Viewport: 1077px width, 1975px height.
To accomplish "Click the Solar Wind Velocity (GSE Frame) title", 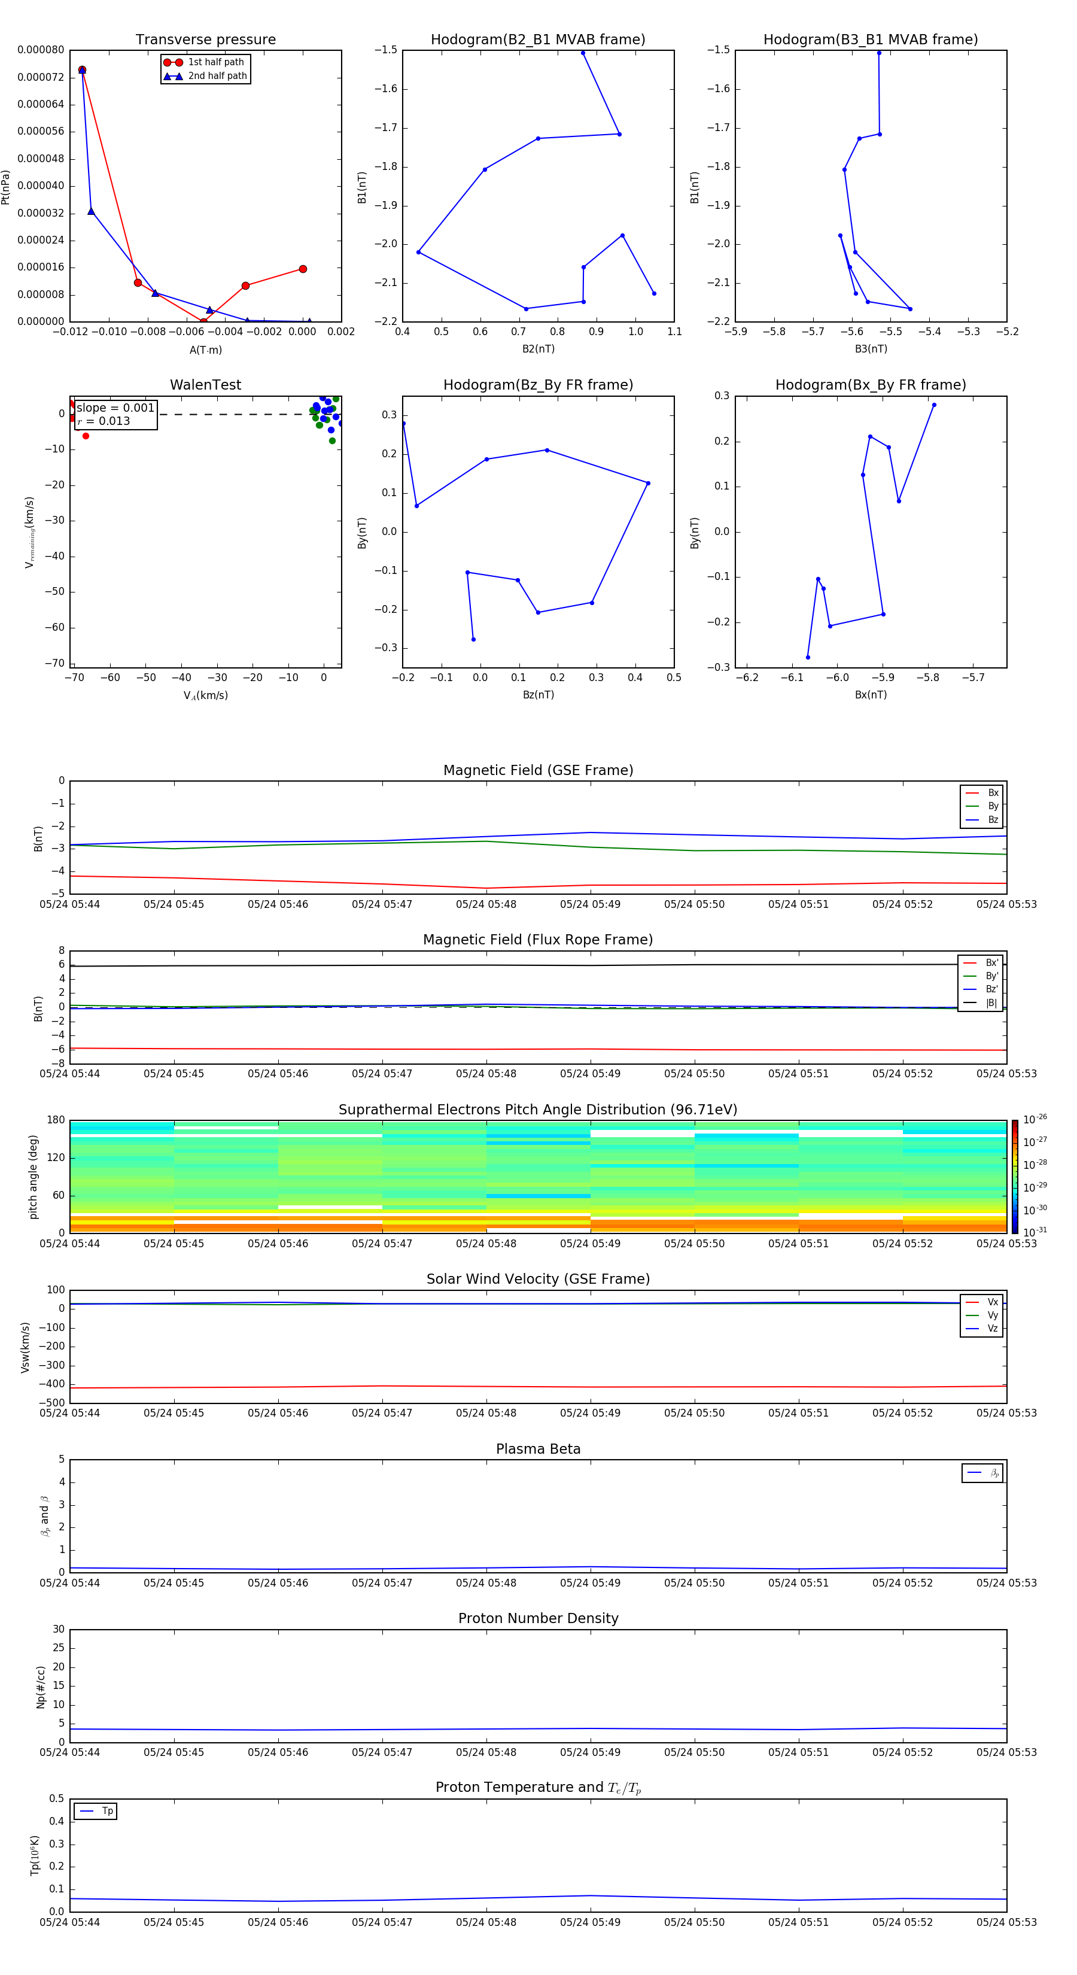I will [538, 1279].
